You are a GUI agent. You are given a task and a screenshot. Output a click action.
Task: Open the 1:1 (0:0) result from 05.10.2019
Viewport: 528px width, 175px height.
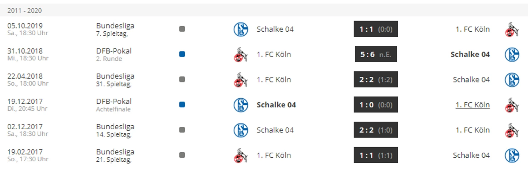(375, 29)
